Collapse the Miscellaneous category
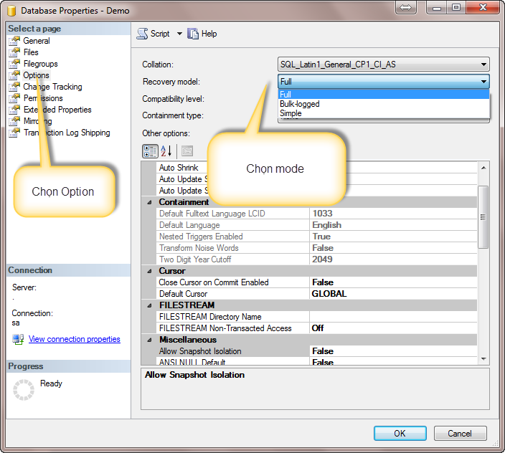Viewport: 505px width, 453px height. point(149,340)
